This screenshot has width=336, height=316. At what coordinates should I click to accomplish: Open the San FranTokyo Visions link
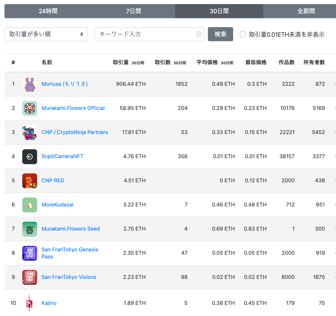pyautogui.click(x=69, y=277)
